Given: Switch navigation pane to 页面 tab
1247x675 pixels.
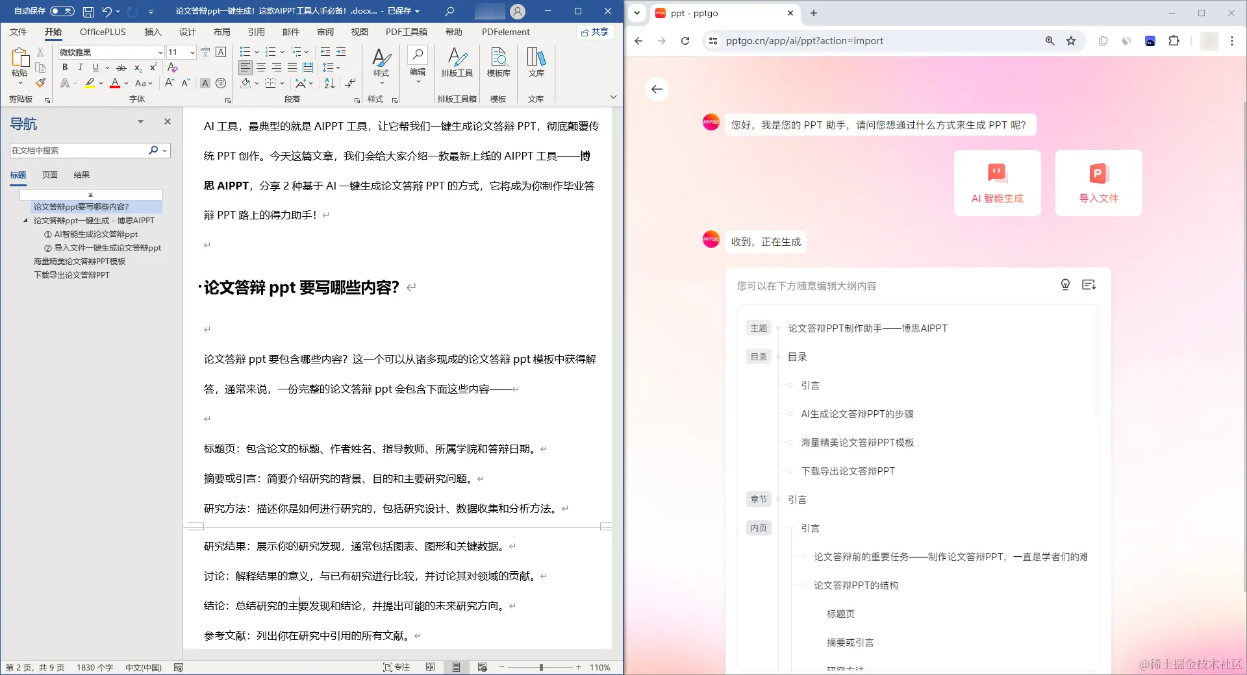Looking at the screenshot, I should 50,175.
